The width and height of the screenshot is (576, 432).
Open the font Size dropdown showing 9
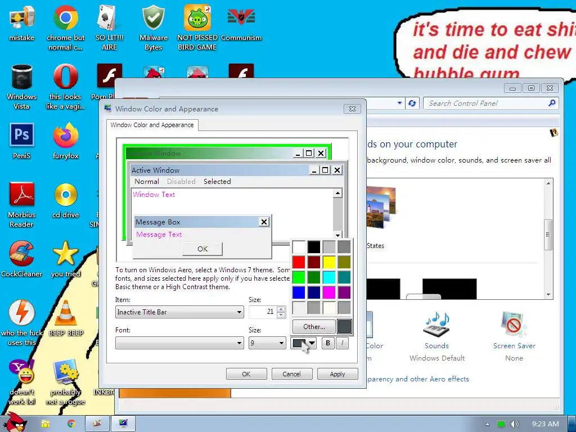(267, 343)
